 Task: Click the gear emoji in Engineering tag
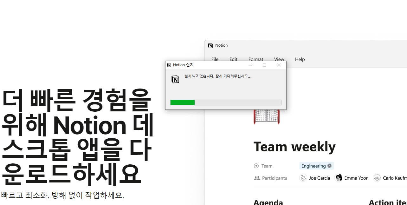(x=329, y=166)
